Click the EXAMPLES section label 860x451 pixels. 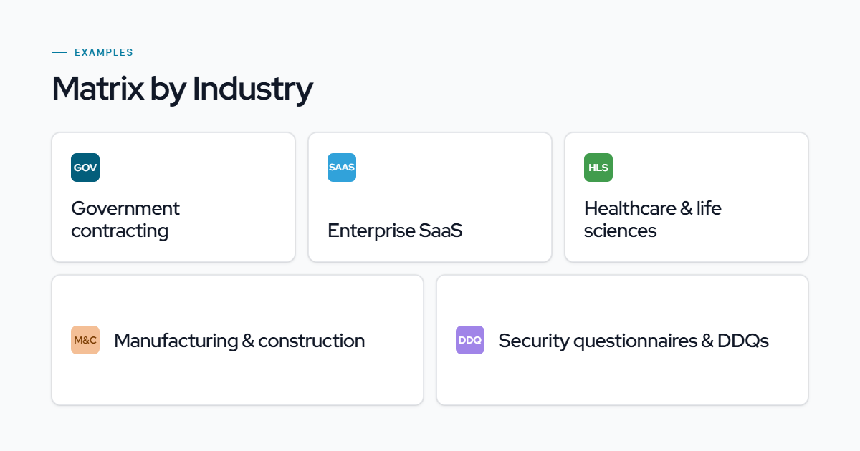[104, 52]
